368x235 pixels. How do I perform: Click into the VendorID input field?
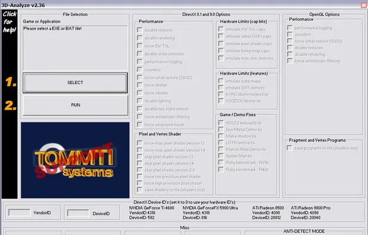click(19, 212)
